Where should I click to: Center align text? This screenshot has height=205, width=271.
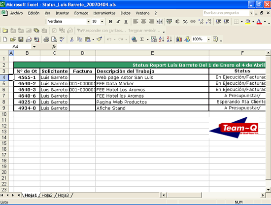(x=143, y=21)
